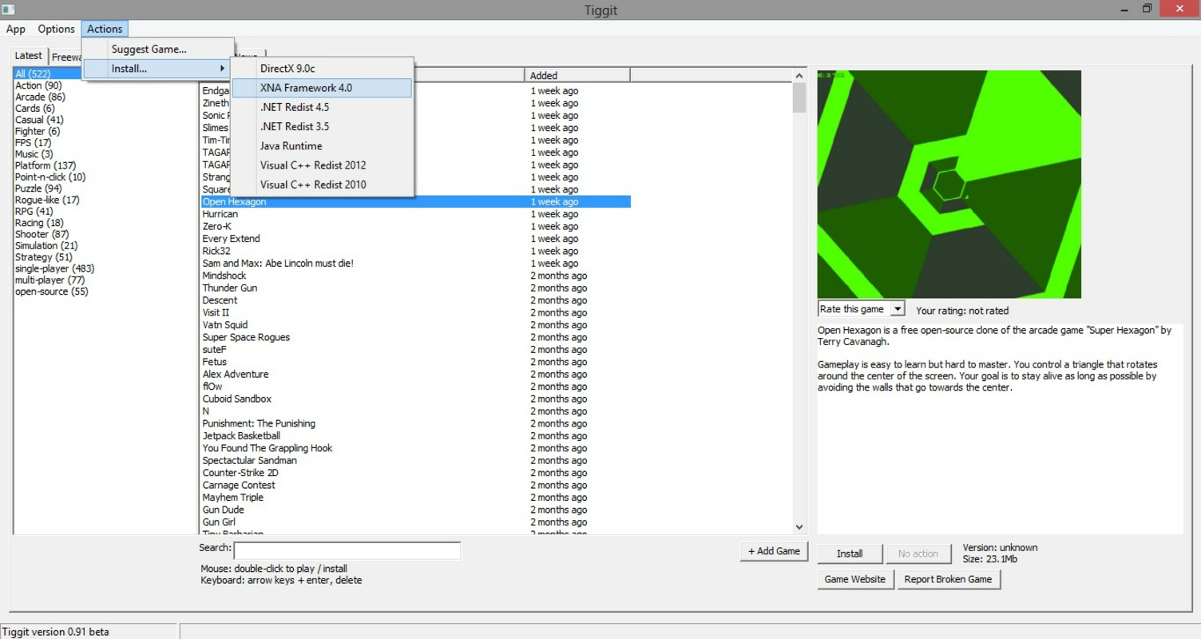Choose .NET Redist 4.5 option
This screenshot has width=1201, height=639.
323,107
